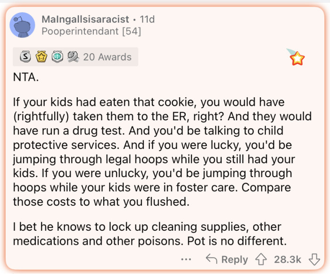The width and height of the screenshot is (330, 274).
Task: Click the reply arrow icon
Action: pos(211,259)
